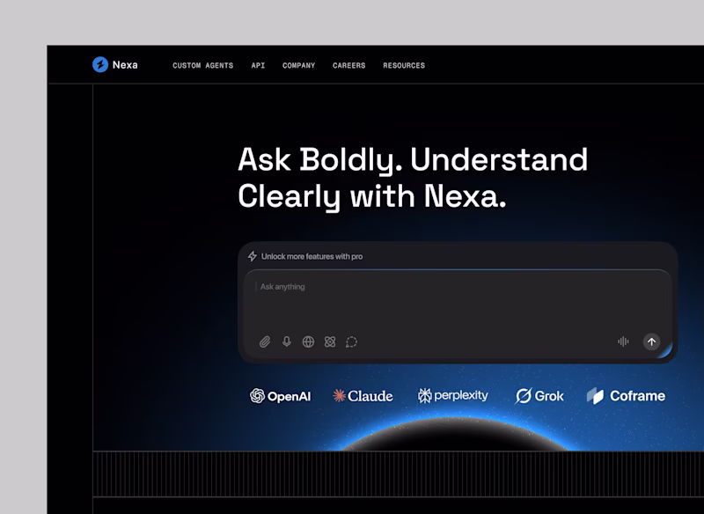Click Unlock more features with pro
Viewport: 704px width, 514px height.
(x=312, y=256)
